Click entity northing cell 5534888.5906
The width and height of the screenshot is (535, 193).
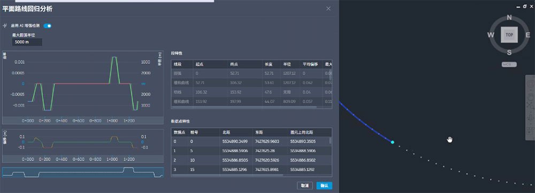(303, 150)
